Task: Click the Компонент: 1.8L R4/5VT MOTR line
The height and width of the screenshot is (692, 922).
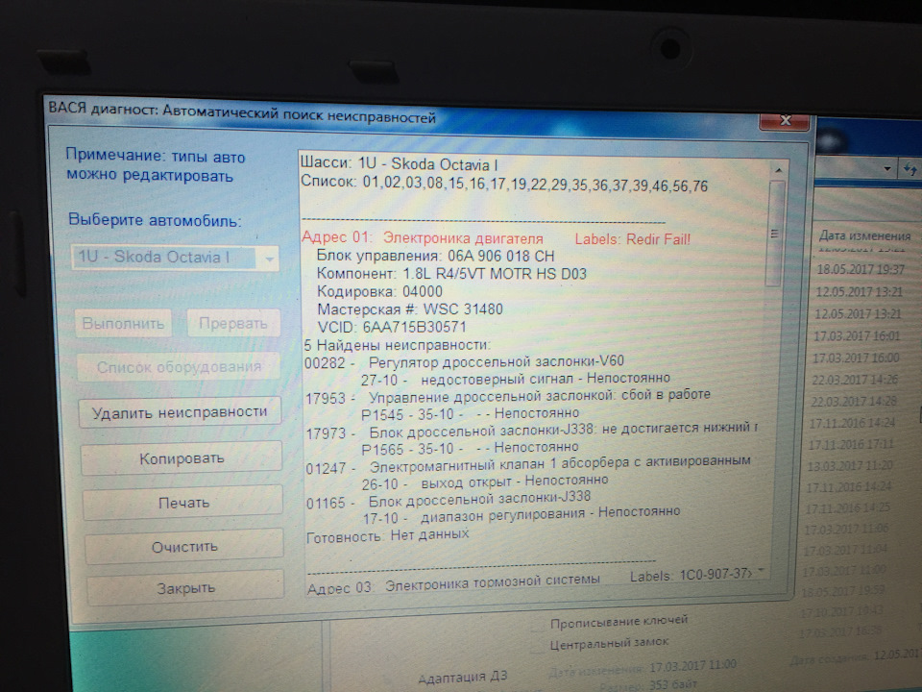Action: [451, 274]
